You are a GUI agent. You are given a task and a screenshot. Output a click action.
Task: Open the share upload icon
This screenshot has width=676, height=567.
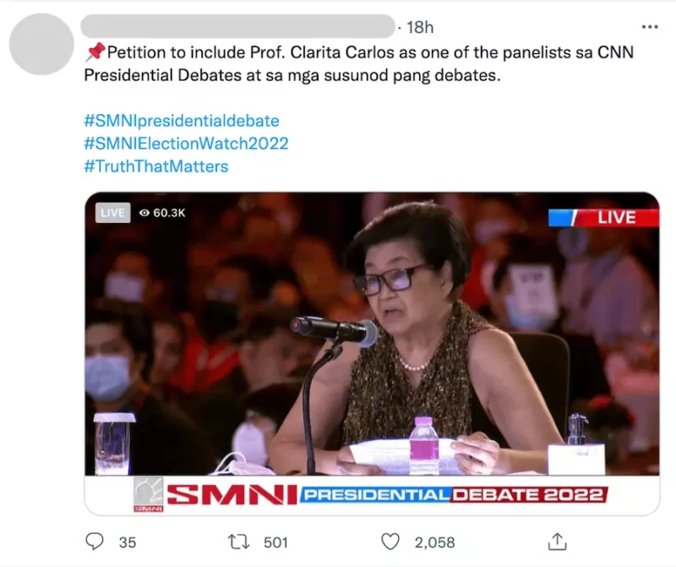[557, 542]
